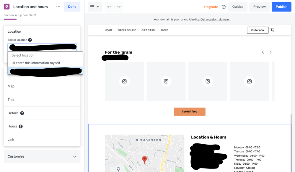Click the red map pin marker
Screen dimensions: 295x172
click(x=144, y=160)
